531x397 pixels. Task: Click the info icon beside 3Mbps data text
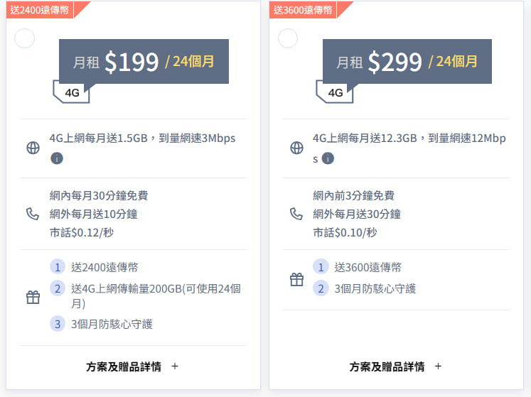point(57,158)
